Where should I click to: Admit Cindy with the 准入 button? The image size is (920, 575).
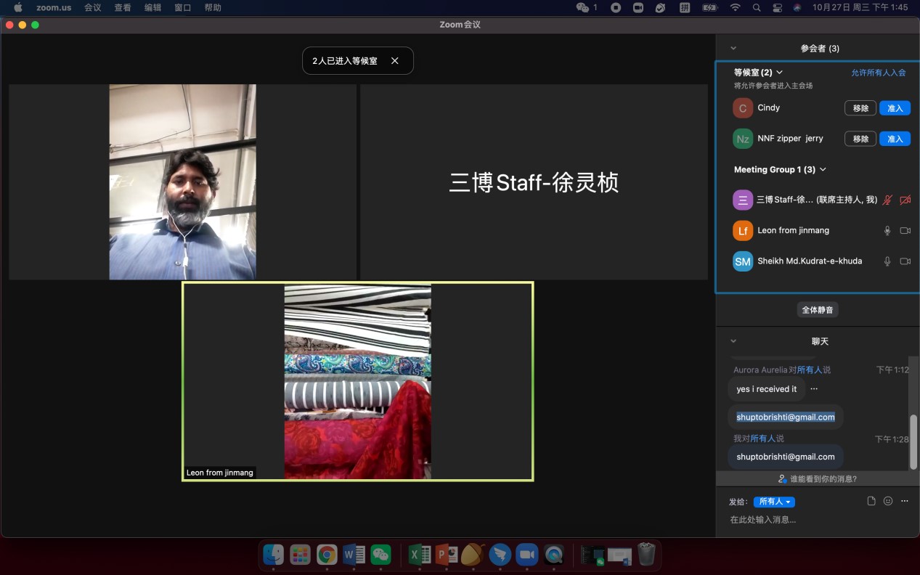coord(895,108)
